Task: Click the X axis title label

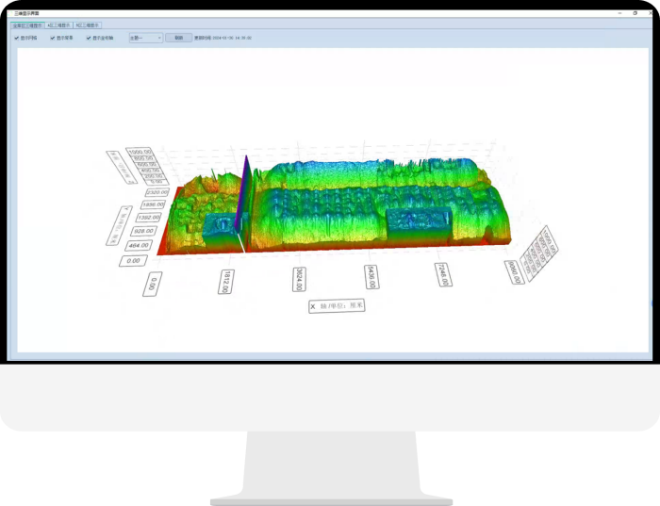Action: click(x=337, y=306)
